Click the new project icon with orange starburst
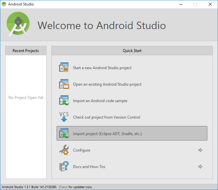Screen dimensions: 218x190 pyautogui.click(x=64, y=68)
